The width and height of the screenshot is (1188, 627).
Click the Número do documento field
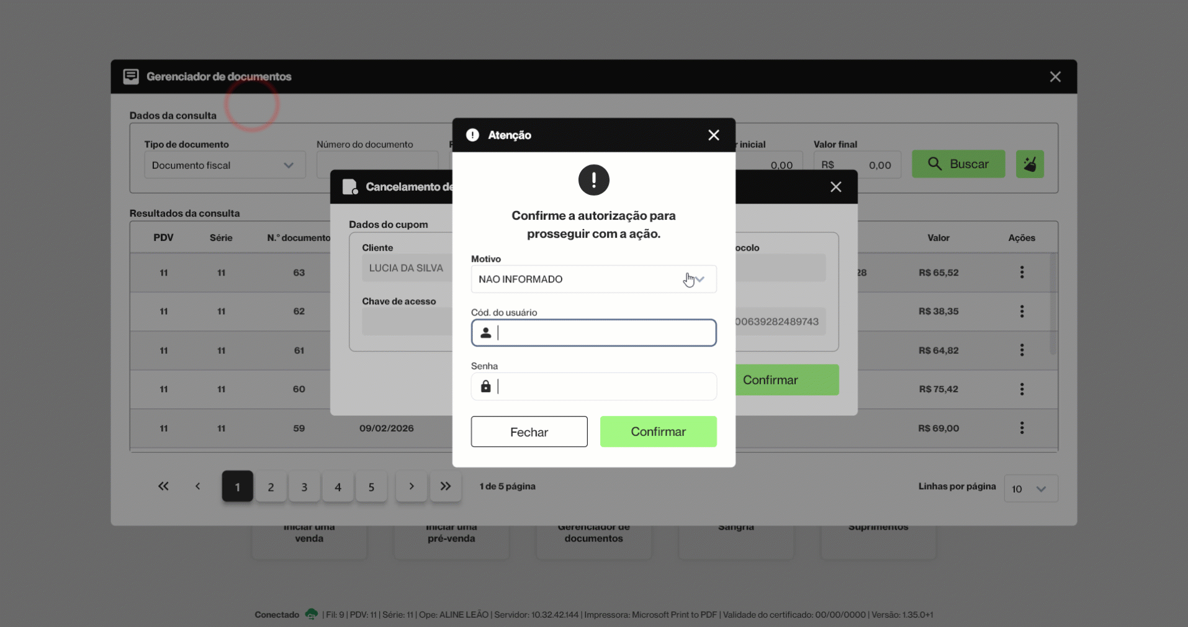[377, 165]
